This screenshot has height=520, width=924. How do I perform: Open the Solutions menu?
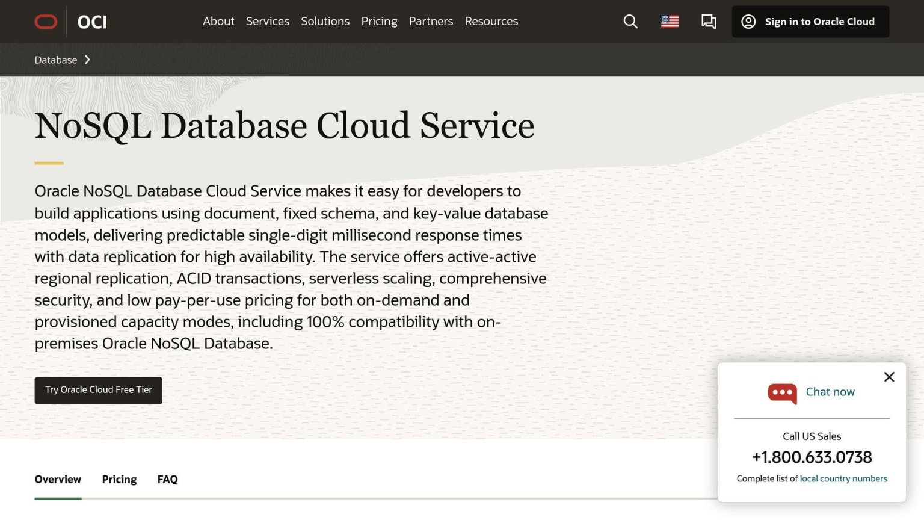point(325,22)
